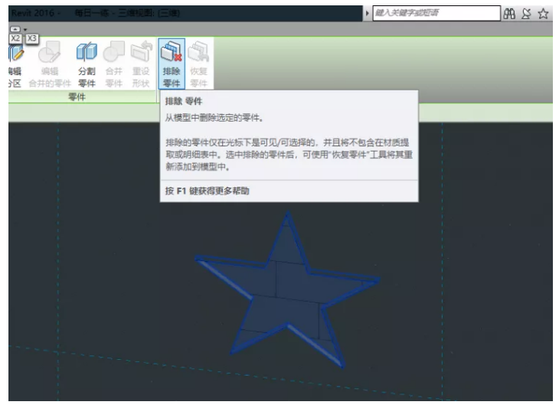The image size is (559, 405).
Task: Toggle the ribbon minimize button
Action: [15, 29]
